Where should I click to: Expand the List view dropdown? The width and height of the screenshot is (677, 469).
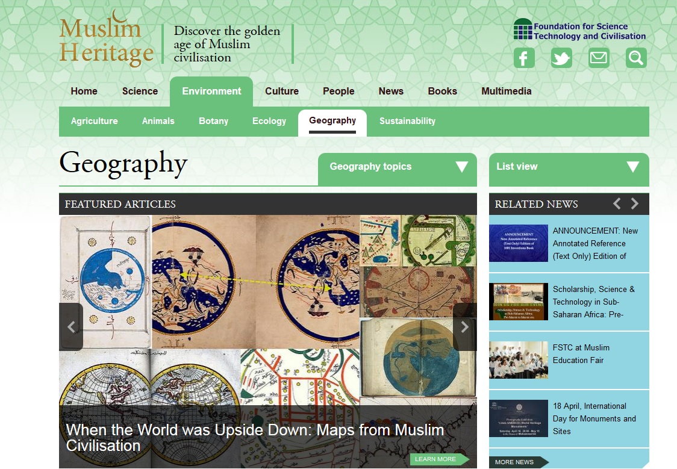pyautogui.click(x=568, y=169)
